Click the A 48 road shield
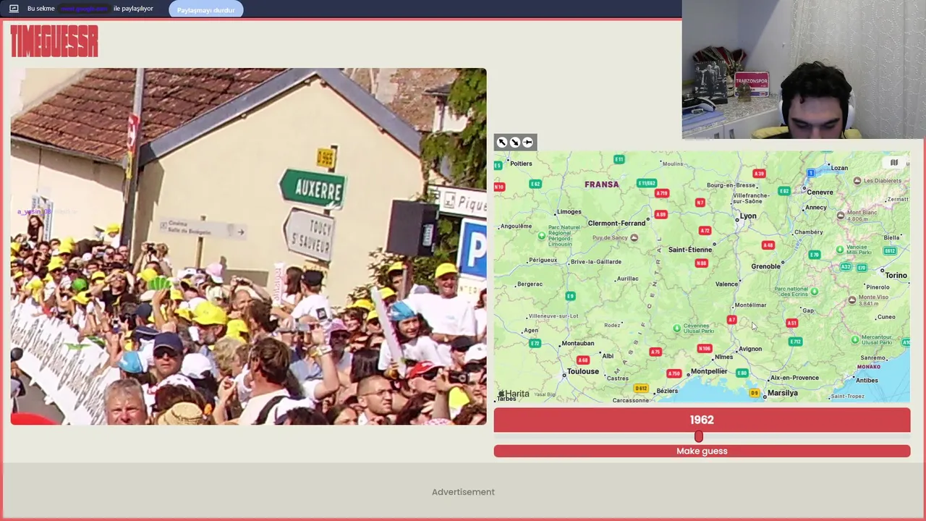926x521 pixels. [x=768, y=245]
